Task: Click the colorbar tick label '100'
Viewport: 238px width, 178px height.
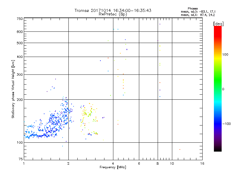Action: pyautogui.click(x=225, y=55)
